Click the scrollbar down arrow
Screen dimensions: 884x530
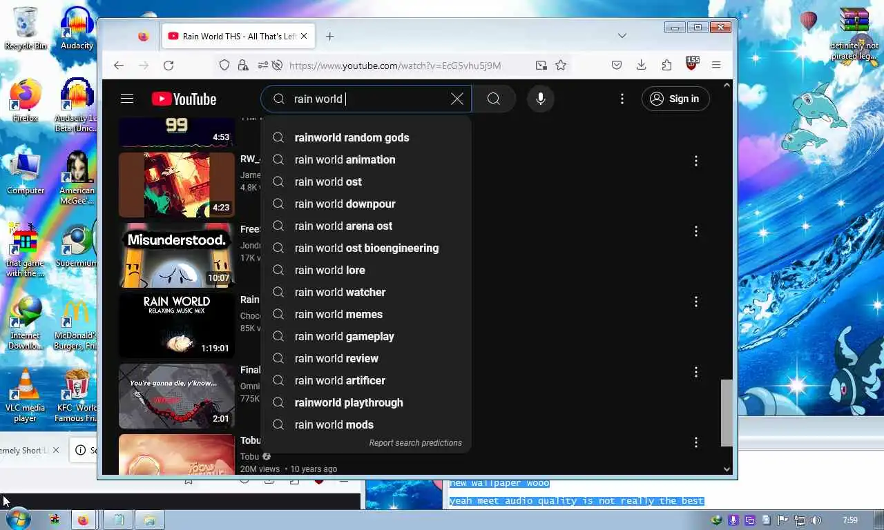727,469
